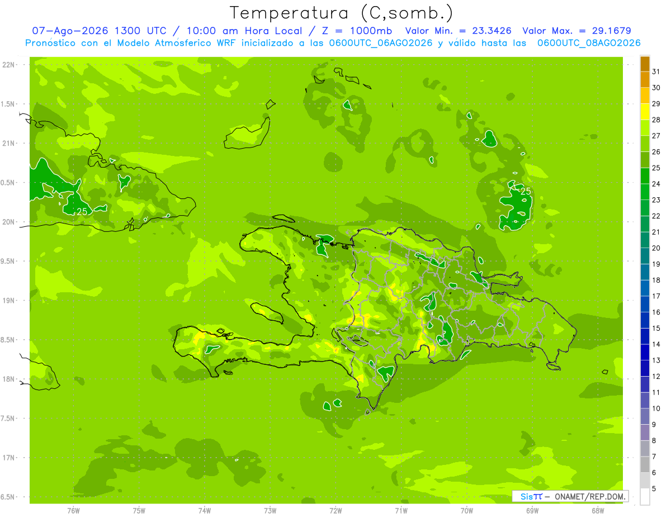
Task: Click the colorbar value "16"
Action: point(656,312)
